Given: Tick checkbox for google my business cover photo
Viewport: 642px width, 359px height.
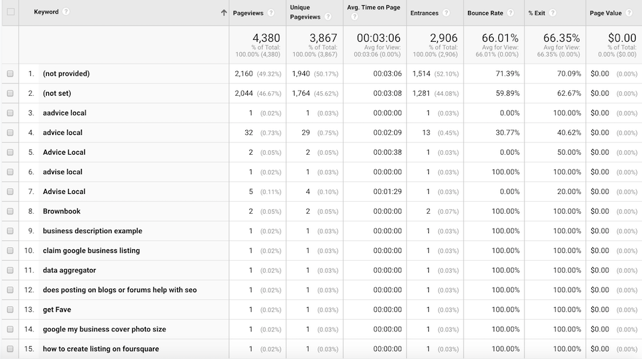Looking at the screenshot, I should coord(10,329).
